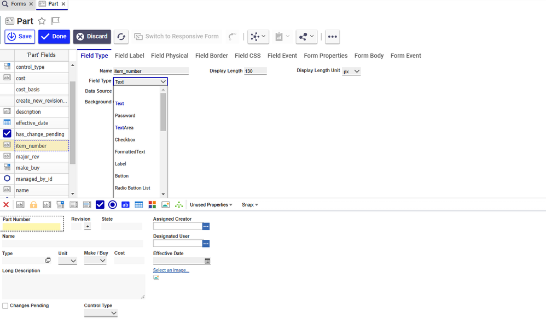Viewport: 546px width, 330px height.
Task: Add a radio button field from toolbar
Action: pos(113,205)
